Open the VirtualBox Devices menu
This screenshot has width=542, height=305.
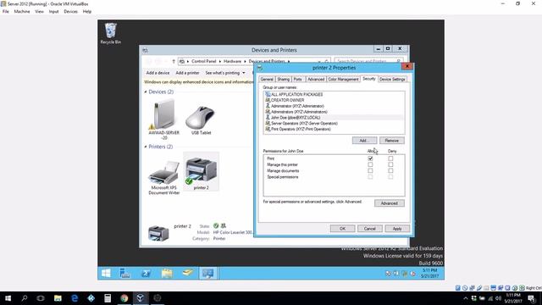70,11
